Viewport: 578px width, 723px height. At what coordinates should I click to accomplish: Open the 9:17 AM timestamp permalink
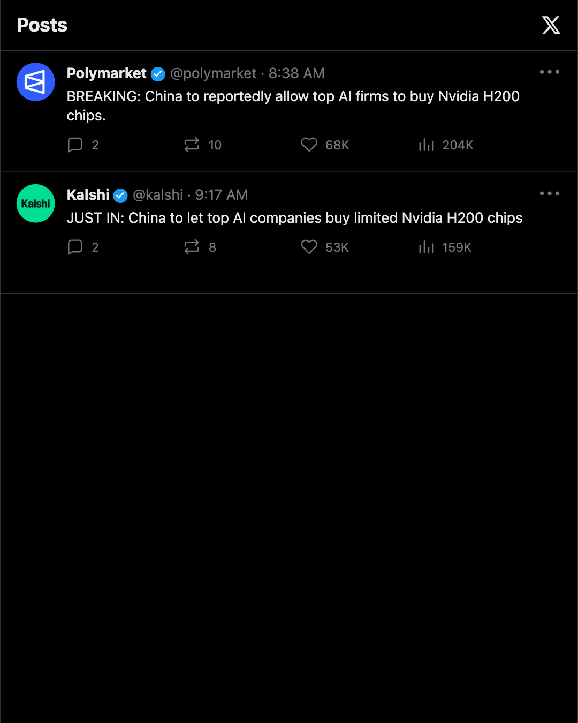coord(221,195)
